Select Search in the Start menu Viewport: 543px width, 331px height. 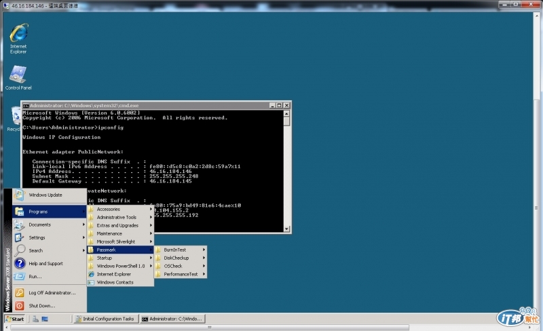pyautogui.click(x=50, y=250)
